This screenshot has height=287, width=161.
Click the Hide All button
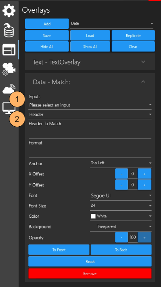47,46
